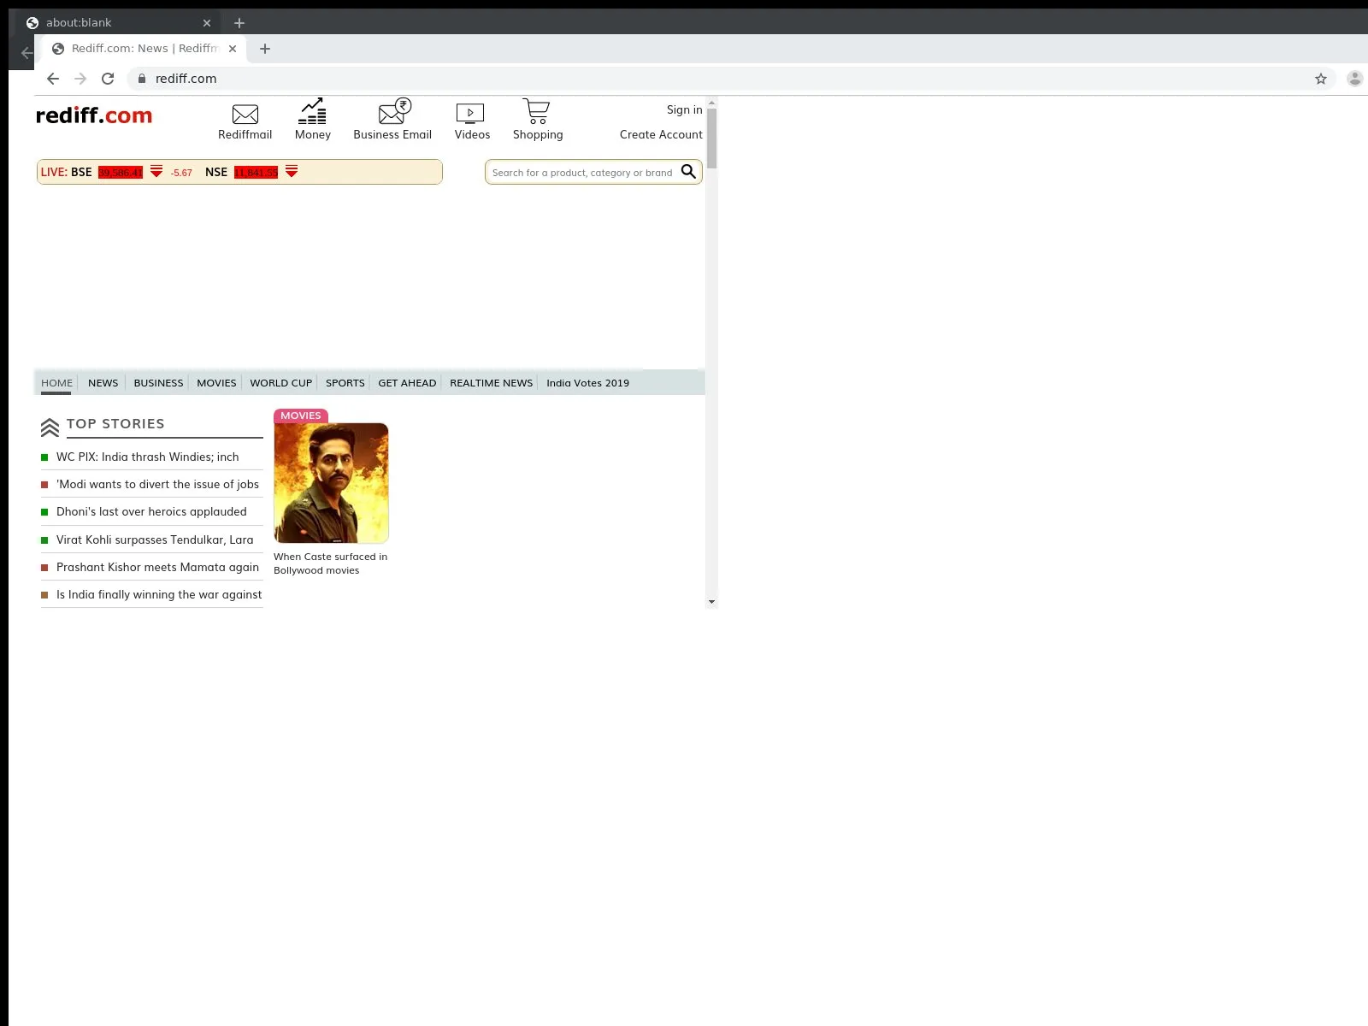
Task: Click the NSE index value
Action: click(x=256, y=172)
